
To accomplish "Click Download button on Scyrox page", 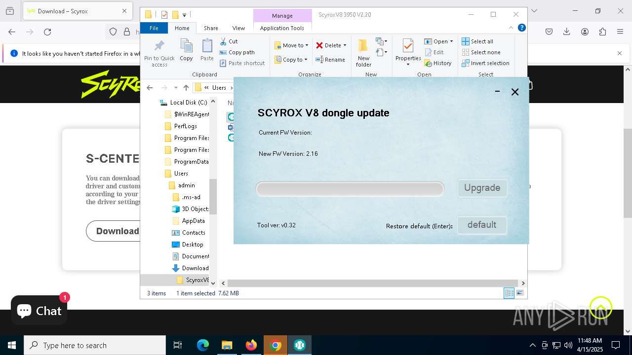I will [x=114, y=231].
